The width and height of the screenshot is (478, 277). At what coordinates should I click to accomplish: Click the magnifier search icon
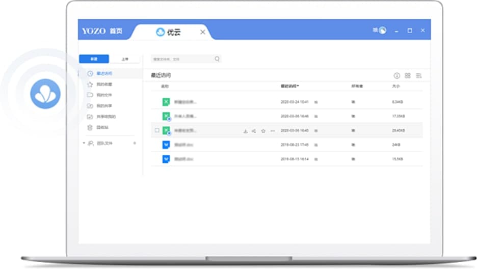217,59
